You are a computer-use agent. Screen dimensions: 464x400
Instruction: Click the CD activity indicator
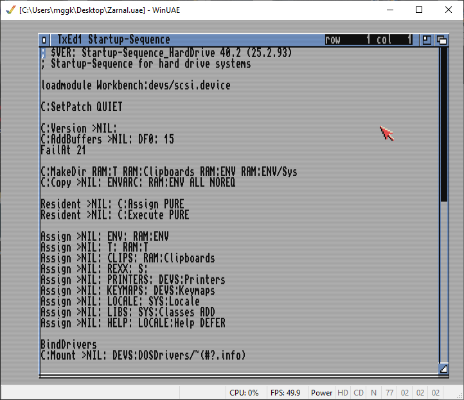[359, 392]
